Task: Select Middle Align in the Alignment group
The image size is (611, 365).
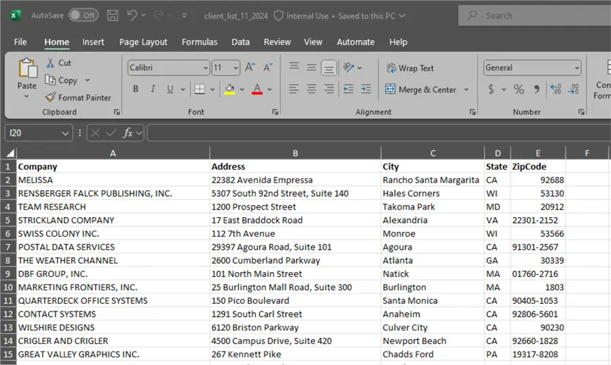Action: click(311, 67)
